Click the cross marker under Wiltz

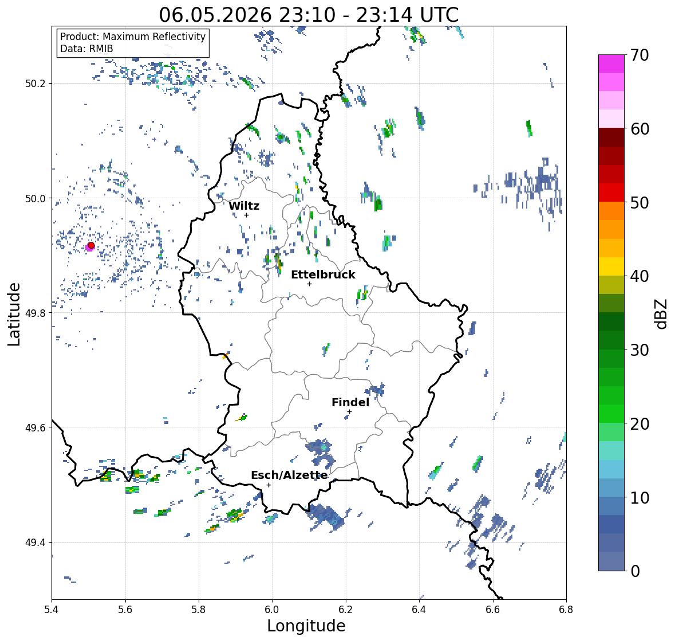coord(246,215)
